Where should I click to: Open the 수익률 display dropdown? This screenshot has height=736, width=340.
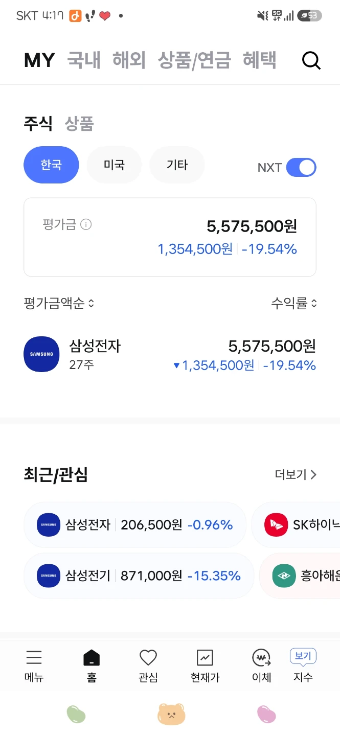pyautogui.click(x=294, y=304)
